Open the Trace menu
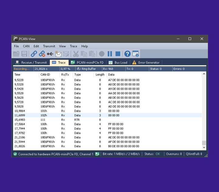The width and height of the screenshot is (219, 192). point(74,46)
